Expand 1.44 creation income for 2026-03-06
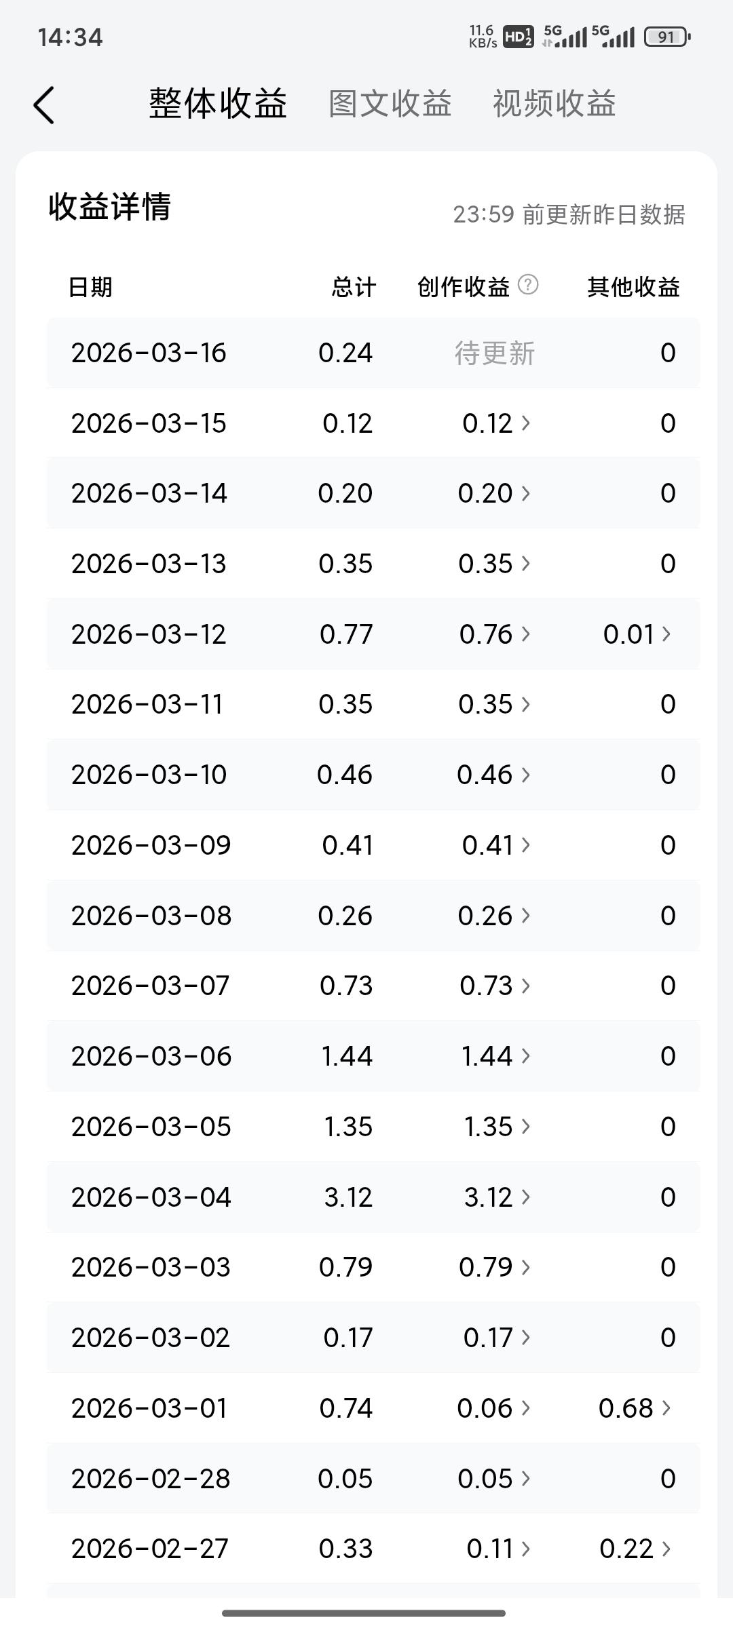The width and height of the screenshot is (733, 1628). pos(495,1056)
